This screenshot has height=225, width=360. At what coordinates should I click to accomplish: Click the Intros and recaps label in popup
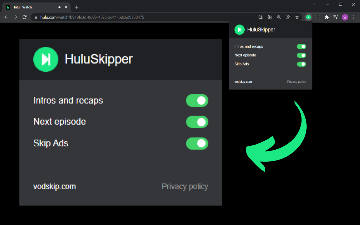[x=249, y=46]
